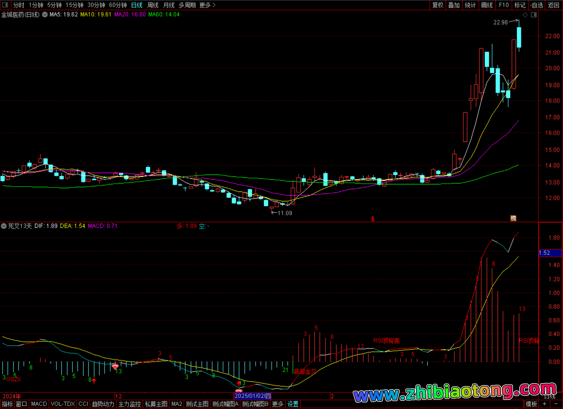Toggle 复权 price adjustment
Viewport: 563px width, 409px height.
point(438,5)
